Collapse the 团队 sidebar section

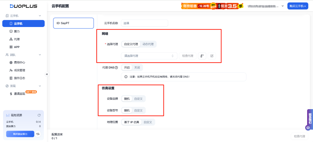point(40,54)
